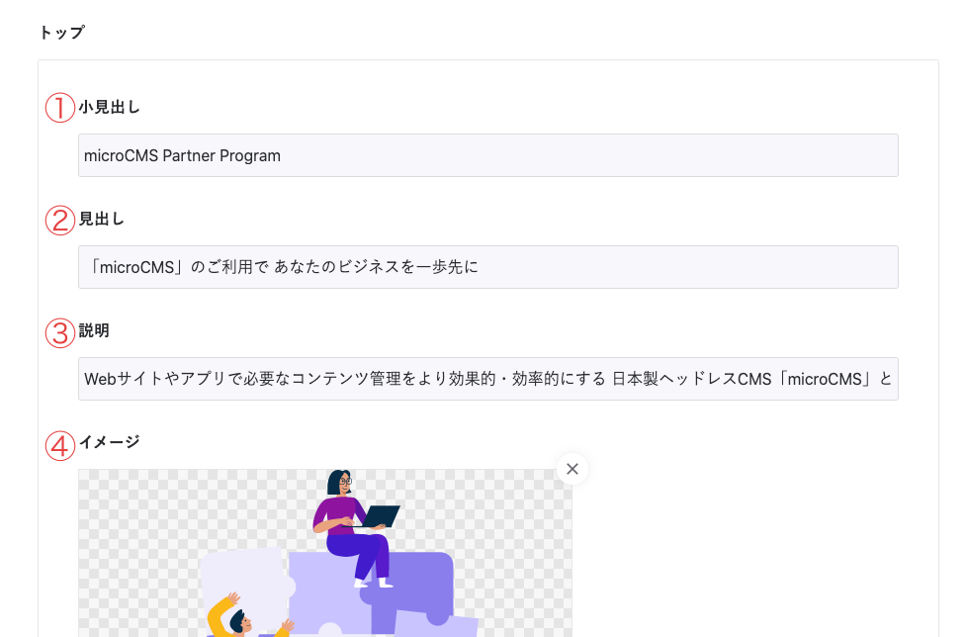967x637 pixels.
Task: Click the laptop held by the seated woman
Action: pos(381,515)
